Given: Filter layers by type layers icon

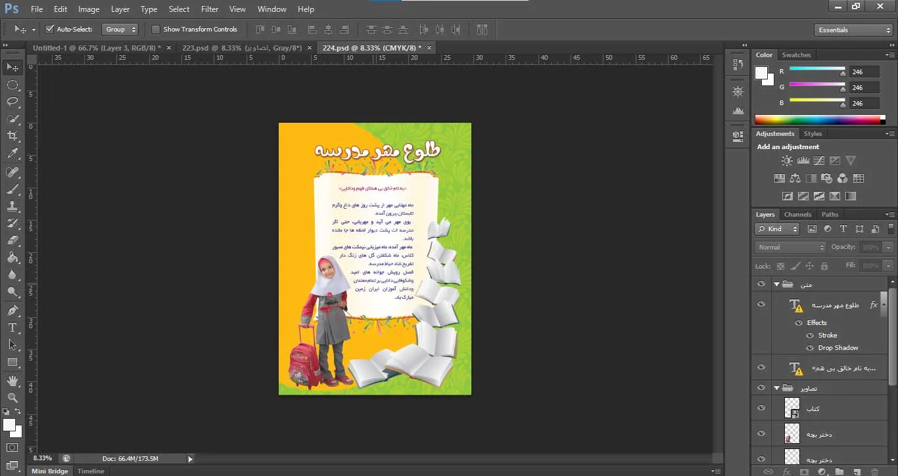Looking at the screenshot, I should click(843, 228).
